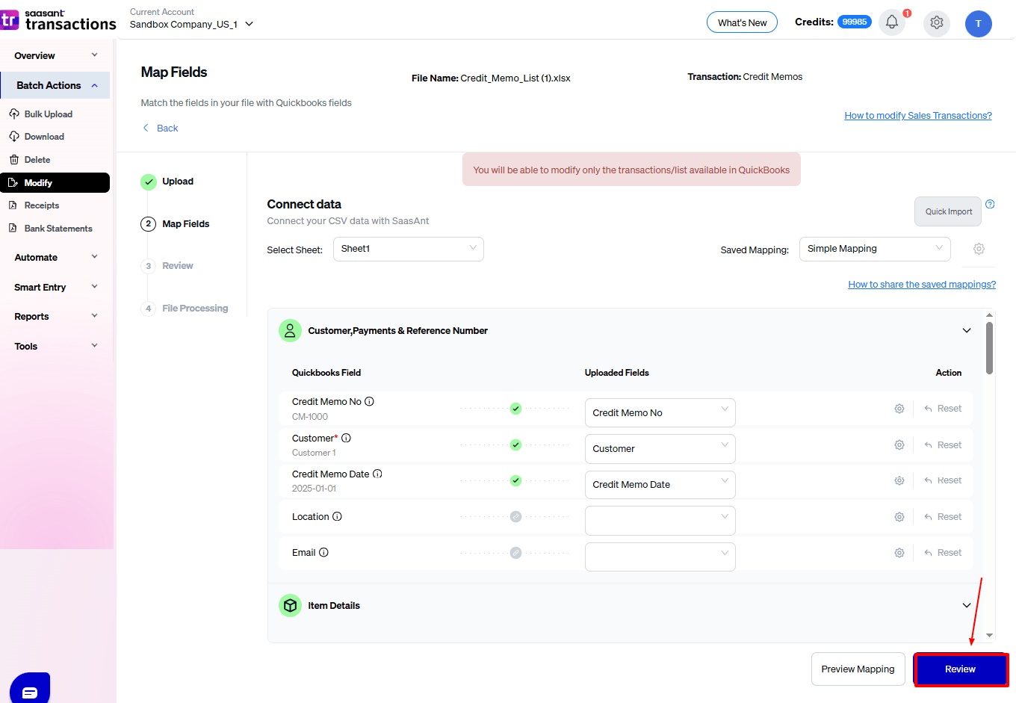
Task: Click the Item Details package icon
Action: [x=290, y=605]
